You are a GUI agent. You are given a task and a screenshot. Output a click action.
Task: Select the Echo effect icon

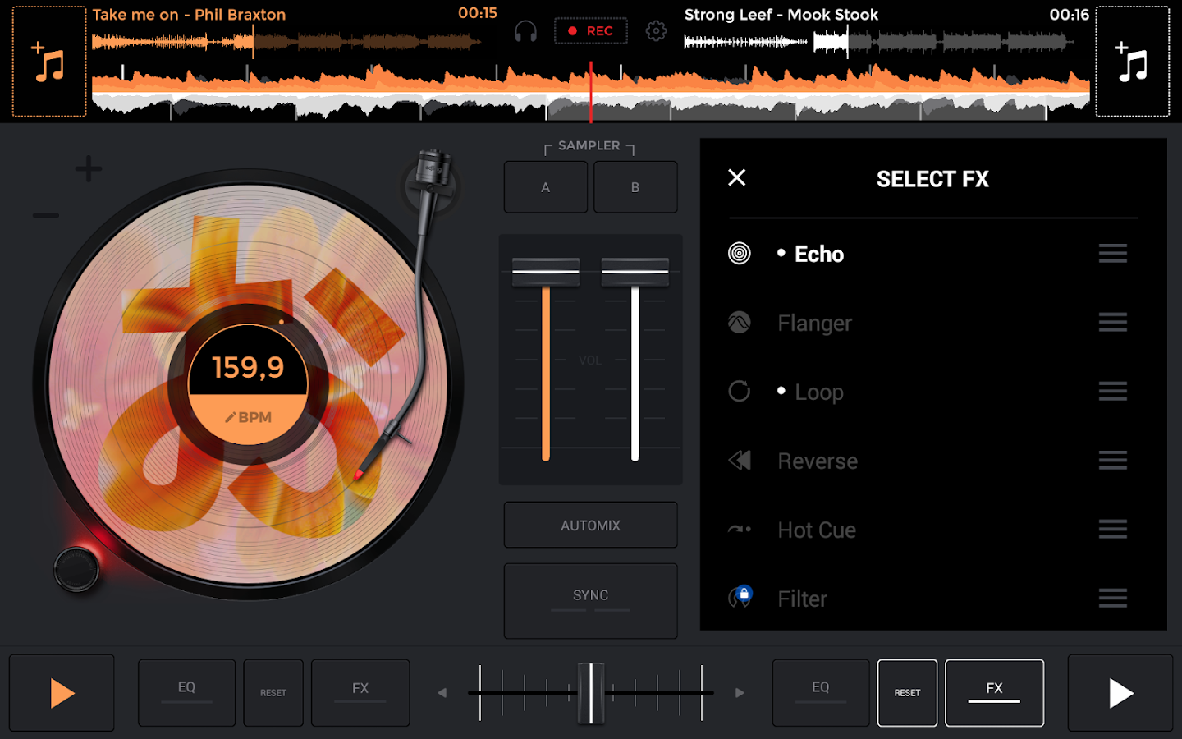pyautogui.click(x=740, y=254)
